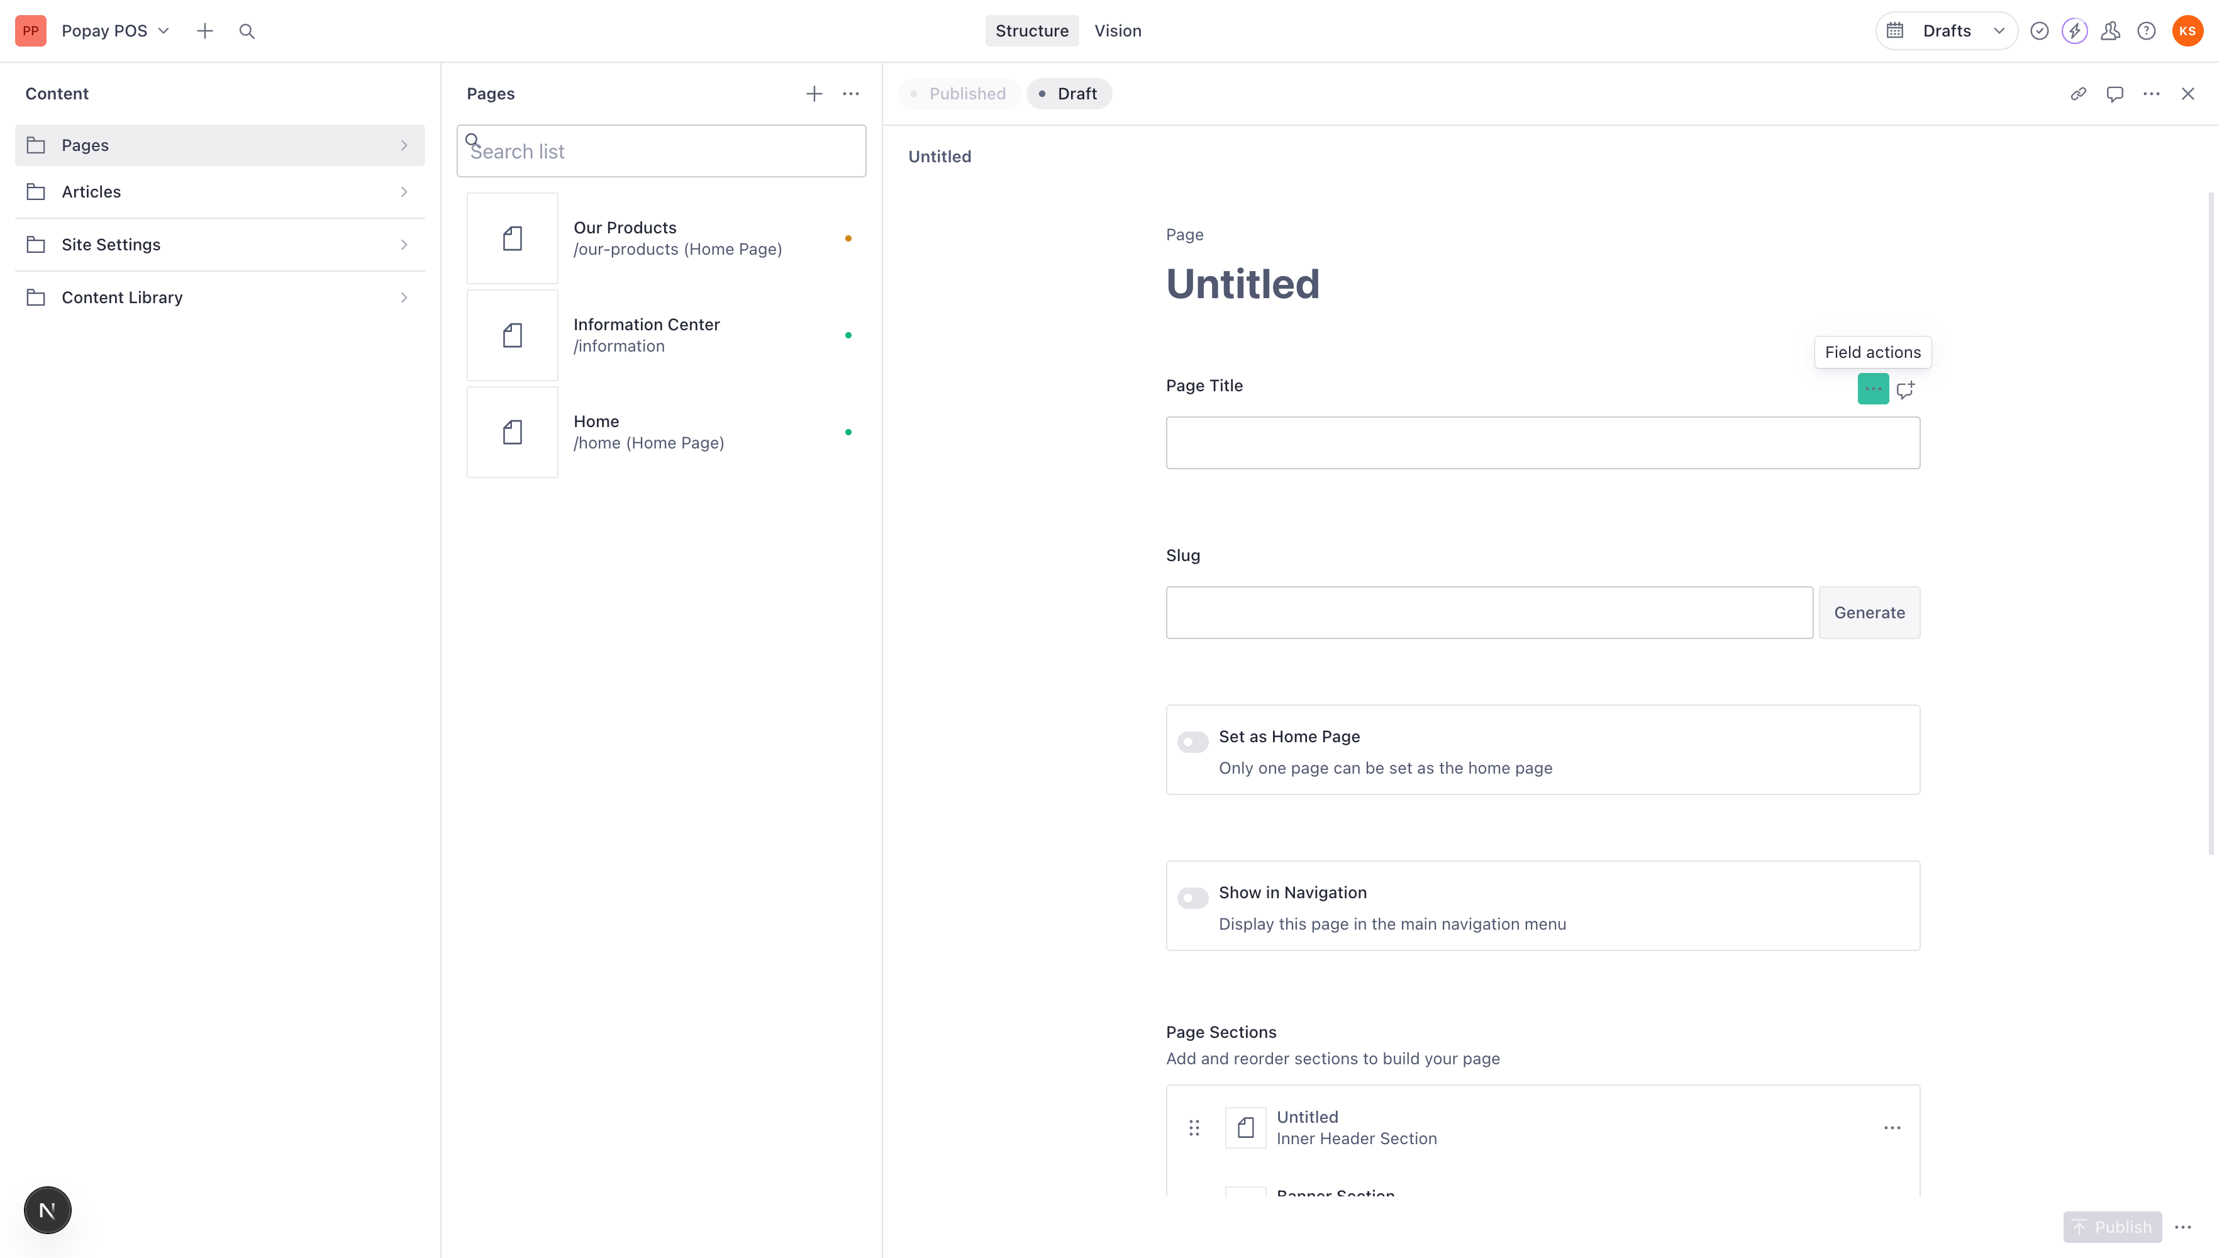Image resolution: width=2234 pixels, height=1258 pixels.
Task: Open the tasks checkmark icon
Action: tap(2040, 30)
